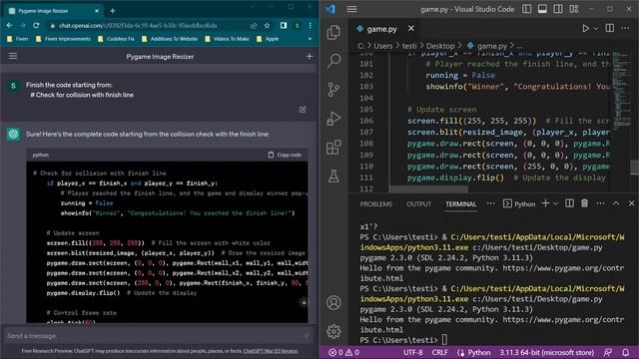Viewport: 639px width, 359px height.
Task: Close the terminal panel
Action: (x=631, y=203)
